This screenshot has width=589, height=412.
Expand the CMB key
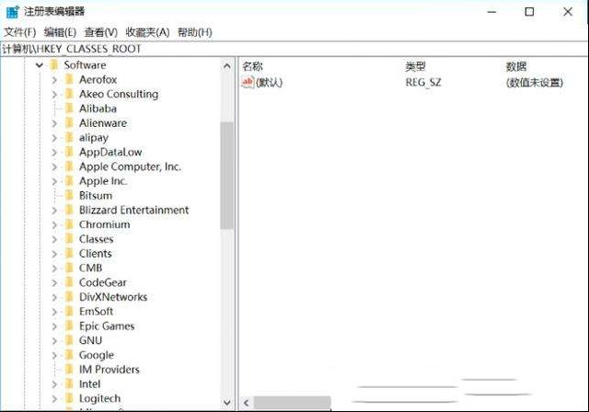54,269
